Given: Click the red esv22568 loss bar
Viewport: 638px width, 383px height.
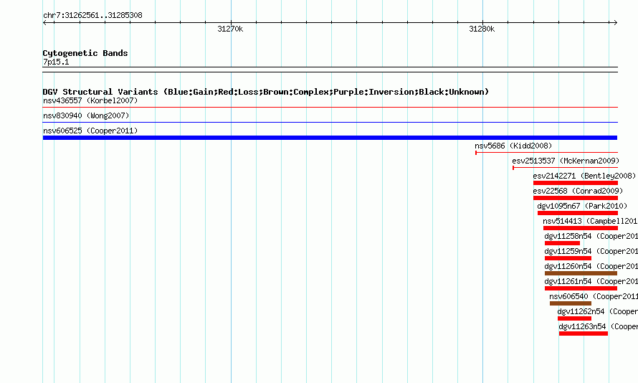Looking at the screenshot, I should (x=576, y=198).
